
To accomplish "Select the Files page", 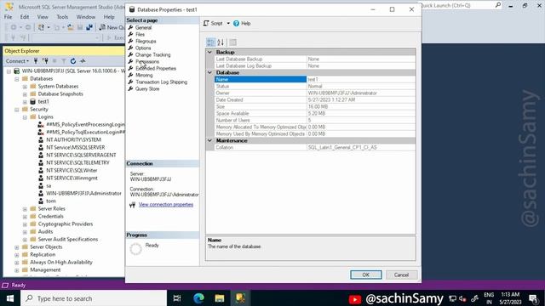I will point(140,34).
